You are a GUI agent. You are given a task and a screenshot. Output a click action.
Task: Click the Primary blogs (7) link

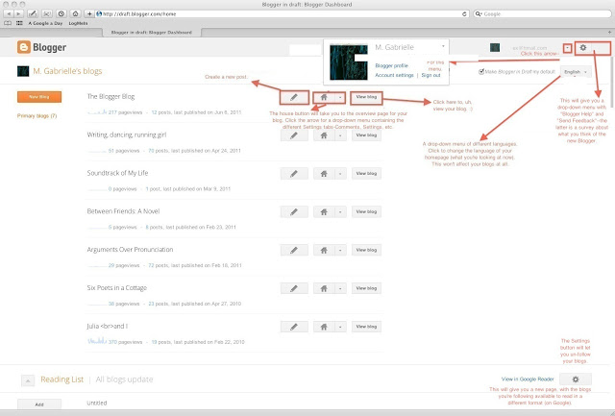37,116
